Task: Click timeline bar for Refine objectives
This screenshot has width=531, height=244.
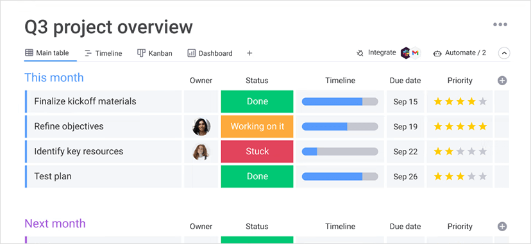Action: (340, 126)
